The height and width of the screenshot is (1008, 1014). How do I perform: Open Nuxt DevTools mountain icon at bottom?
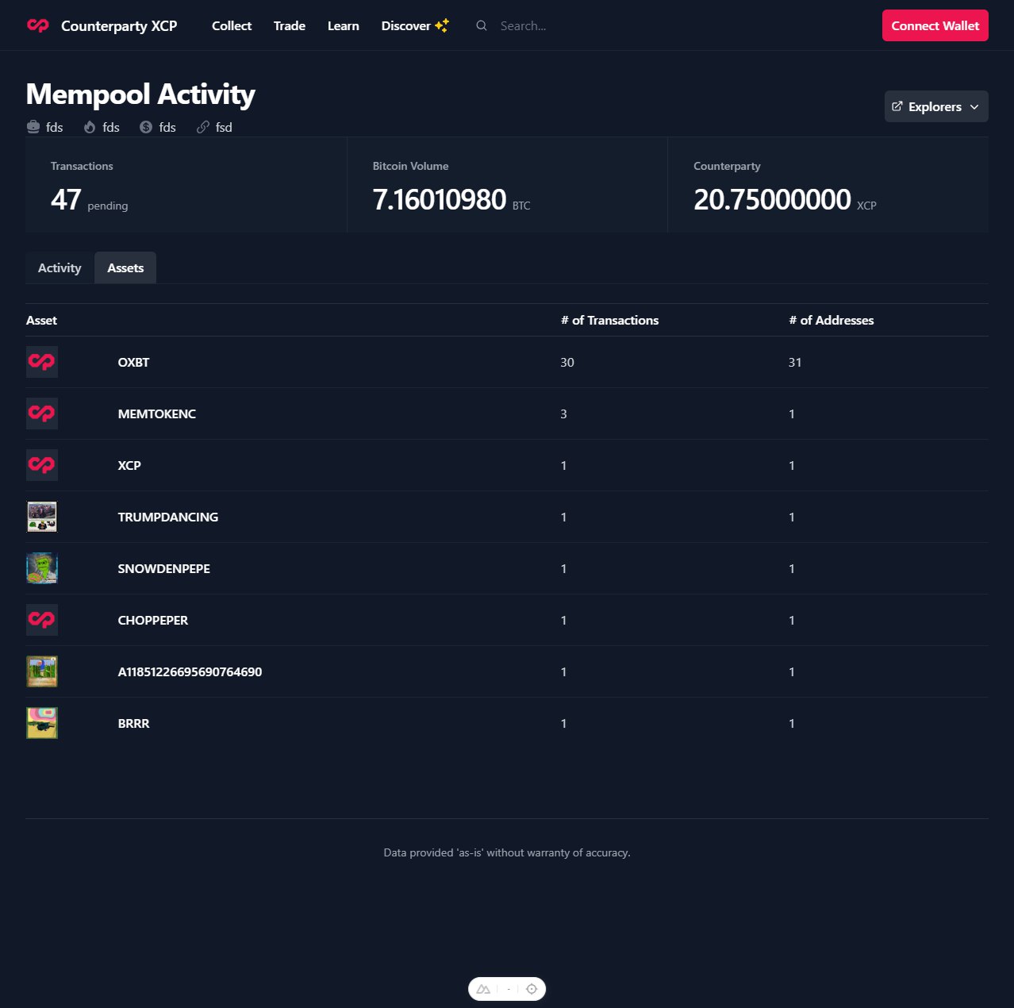(483, 989)
